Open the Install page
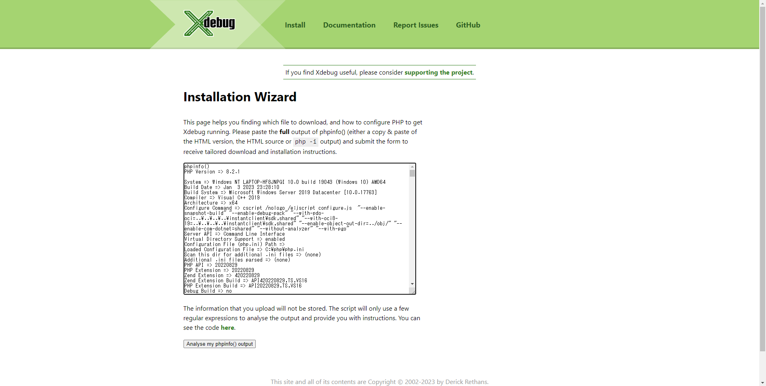Viewport: 766px width, 386px height. click(x=295, y=25)
